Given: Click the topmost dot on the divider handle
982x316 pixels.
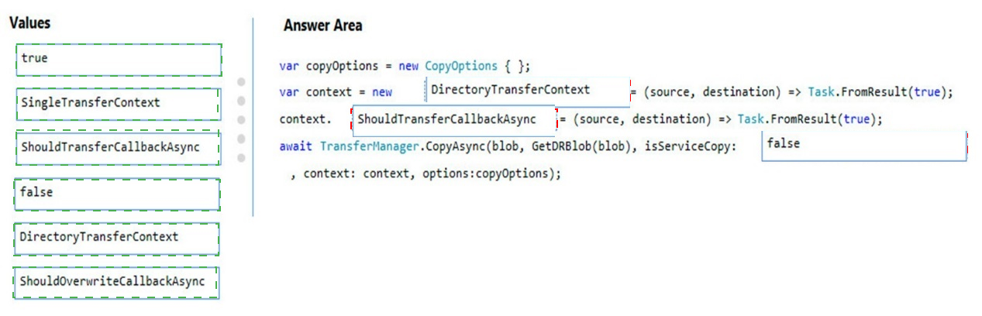Looking at the screenshot, I should click(x=241, y=81).
